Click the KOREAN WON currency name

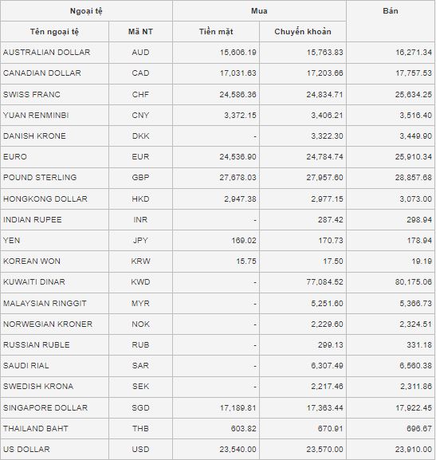32,261
